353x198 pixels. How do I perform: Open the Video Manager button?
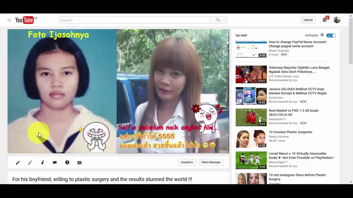coord(211,162)
